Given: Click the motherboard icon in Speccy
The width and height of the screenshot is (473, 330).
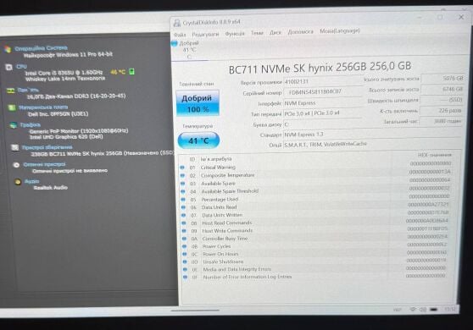Looking at the screenshot, I should pyautogui.click(x=12, y=107).
